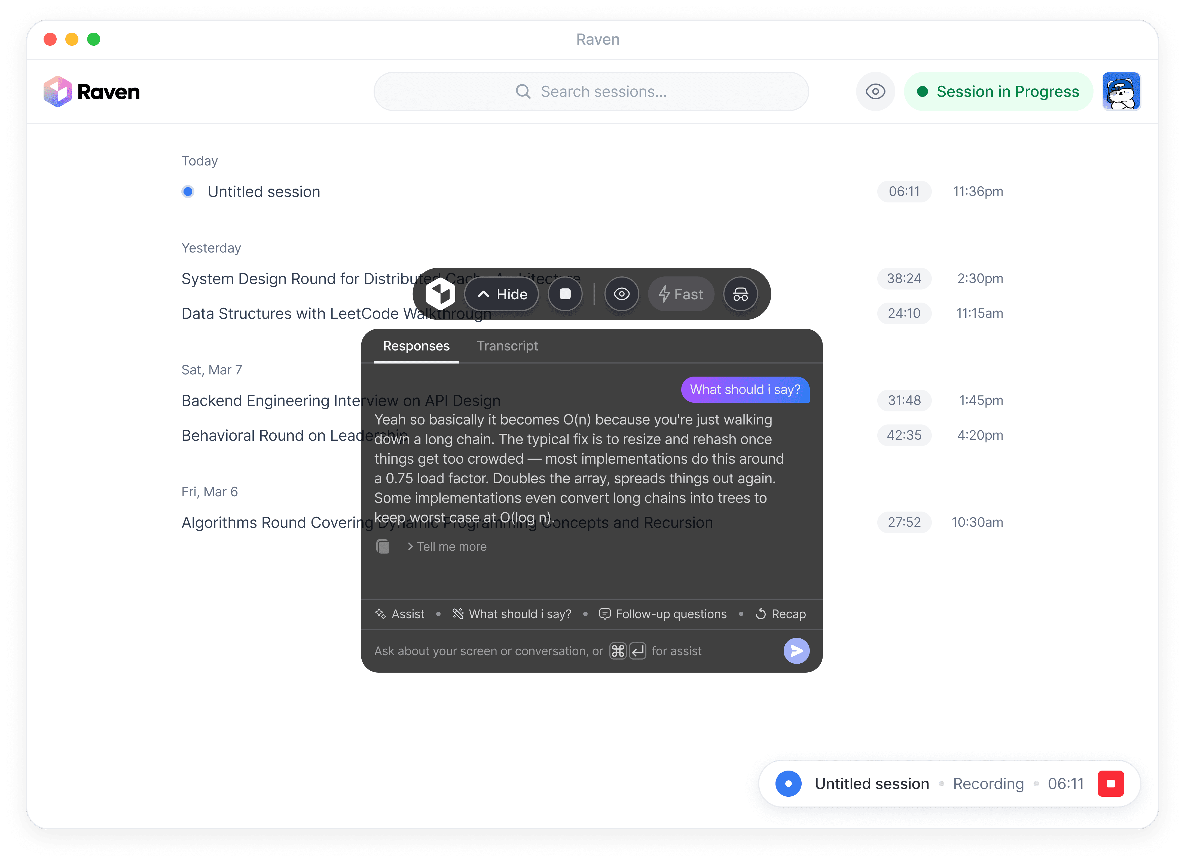Toggle eye icon in floating toolbar
This screenshot has width=1185, height=862.
pos(621,294)
